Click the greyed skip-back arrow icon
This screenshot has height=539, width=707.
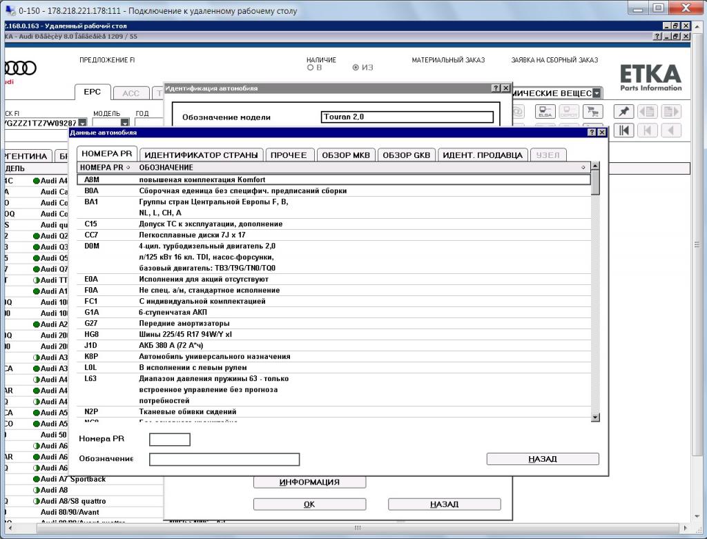pyautogui.click(x=648, y=130)
